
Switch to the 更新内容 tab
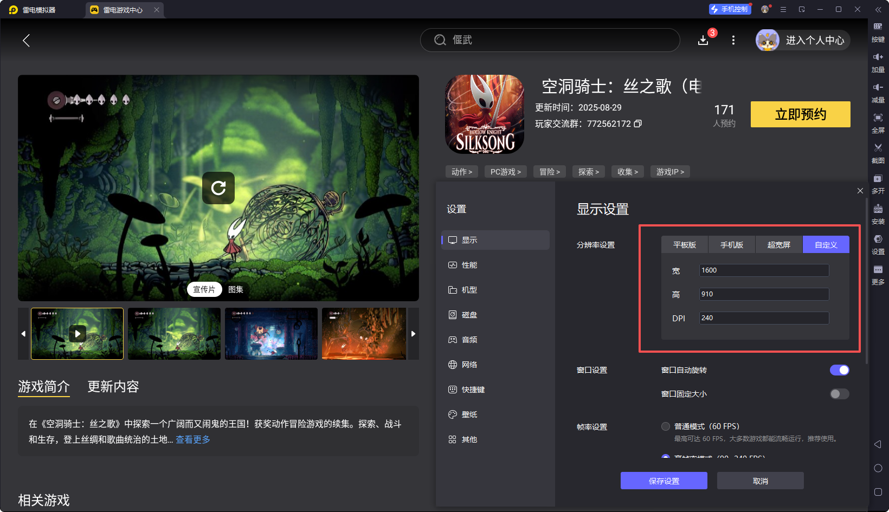click(113, 386)
